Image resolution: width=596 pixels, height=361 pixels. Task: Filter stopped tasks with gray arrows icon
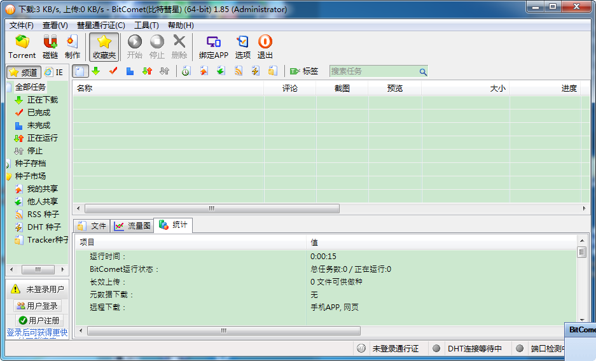pyautogui.click(x=164, y=71)
